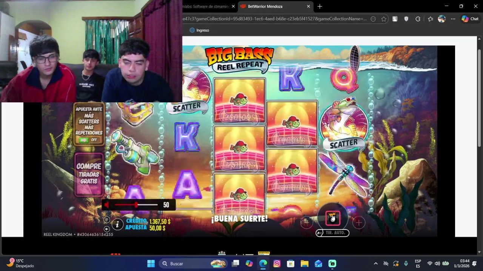Open Copilot from the taskbar
The image size is (483, 271).
click(249, 263)
